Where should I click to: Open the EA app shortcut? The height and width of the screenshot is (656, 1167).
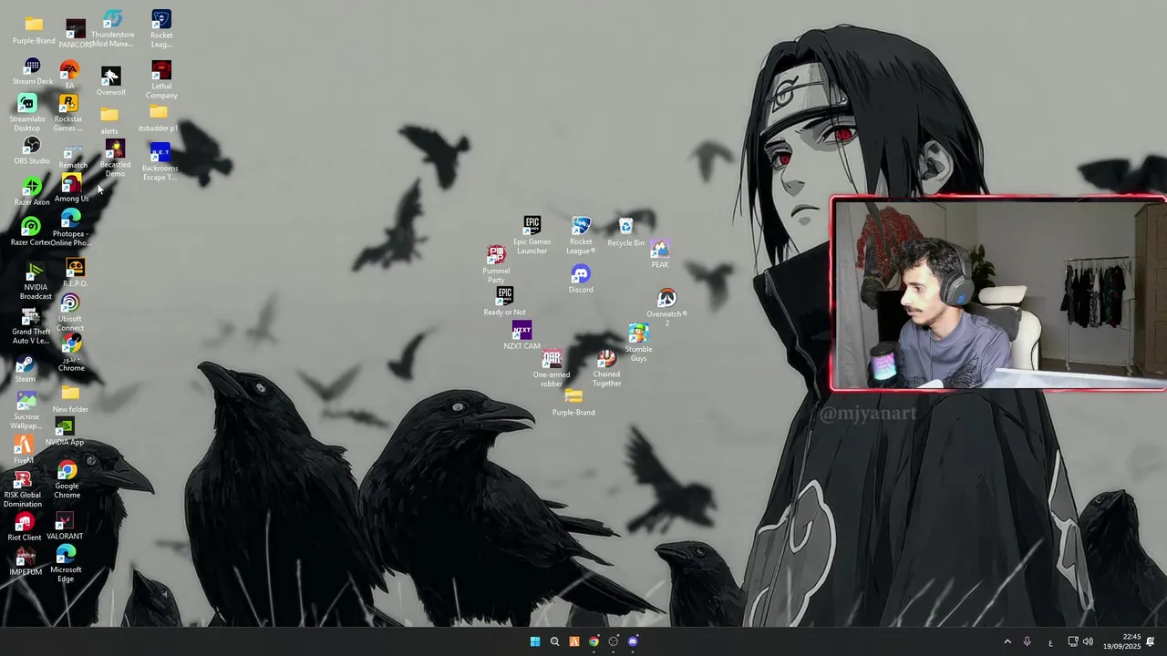click(x=69, y=76)
